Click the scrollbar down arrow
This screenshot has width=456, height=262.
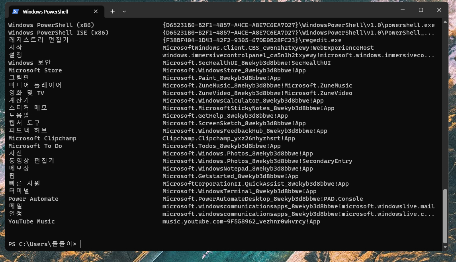tap(445, 247)
